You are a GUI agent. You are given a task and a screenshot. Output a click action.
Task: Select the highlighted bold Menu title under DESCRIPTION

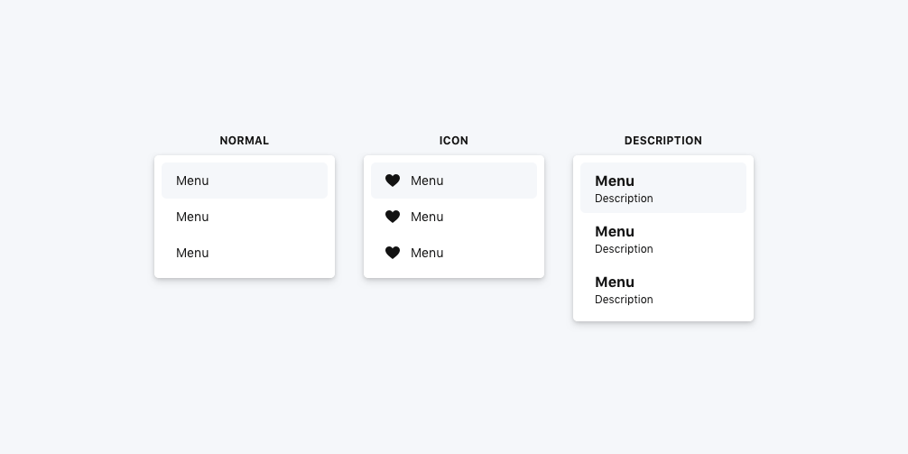tap(615, 181)
